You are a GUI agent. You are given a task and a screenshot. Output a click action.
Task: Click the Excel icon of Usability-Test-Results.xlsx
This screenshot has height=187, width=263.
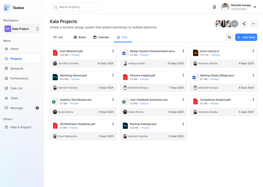pos(55,101)
